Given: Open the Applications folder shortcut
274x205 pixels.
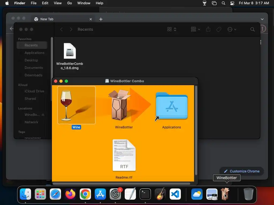Looking at the screenshot, I should [172, 106].
